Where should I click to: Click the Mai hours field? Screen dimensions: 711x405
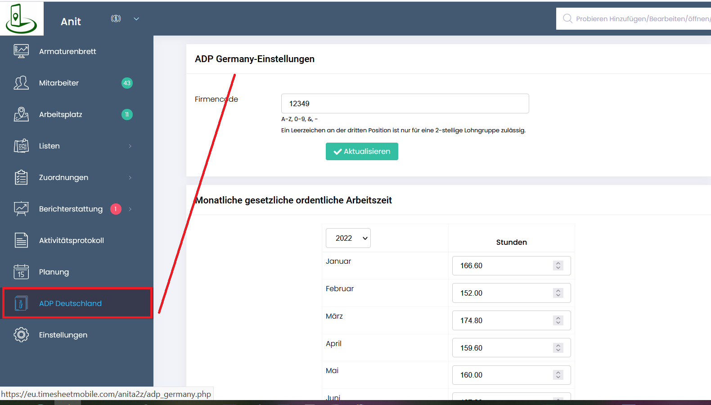(511, 375)
